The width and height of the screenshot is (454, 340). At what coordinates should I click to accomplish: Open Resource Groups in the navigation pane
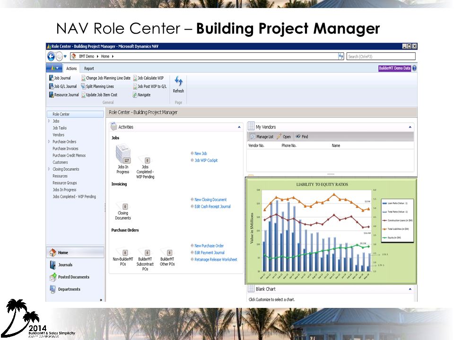pyautogui.click(x=65, y=183)
